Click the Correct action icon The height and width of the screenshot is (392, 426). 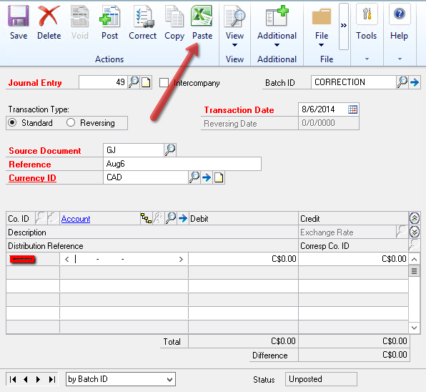coord(143,16)
